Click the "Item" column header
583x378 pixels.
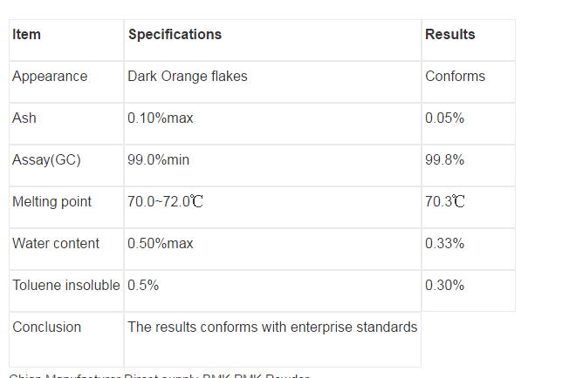(27, 35)
